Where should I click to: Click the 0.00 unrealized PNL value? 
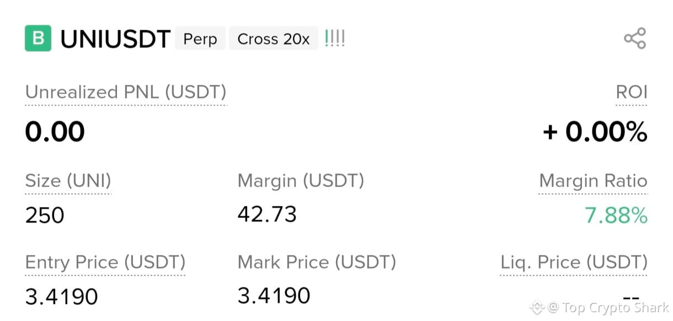click(55, 132)
